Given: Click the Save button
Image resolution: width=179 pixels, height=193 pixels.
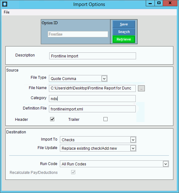Looking at the screenshot, I should pyautogui.click(x=124, y=24).
